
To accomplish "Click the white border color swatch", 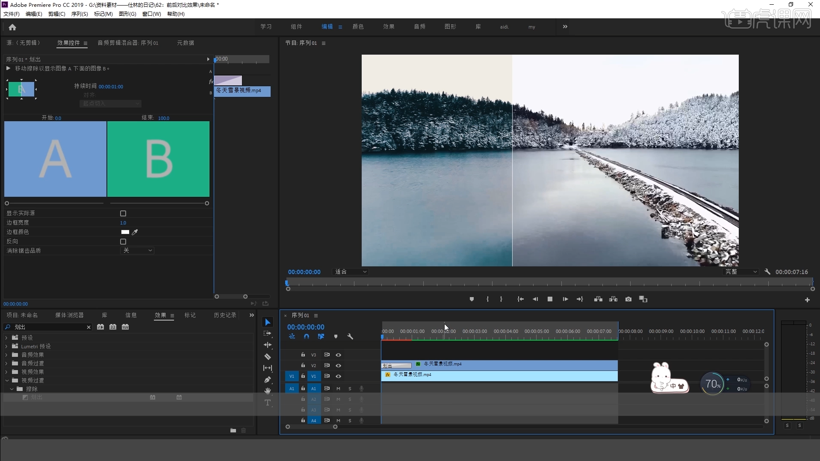I will click(125, 232).
